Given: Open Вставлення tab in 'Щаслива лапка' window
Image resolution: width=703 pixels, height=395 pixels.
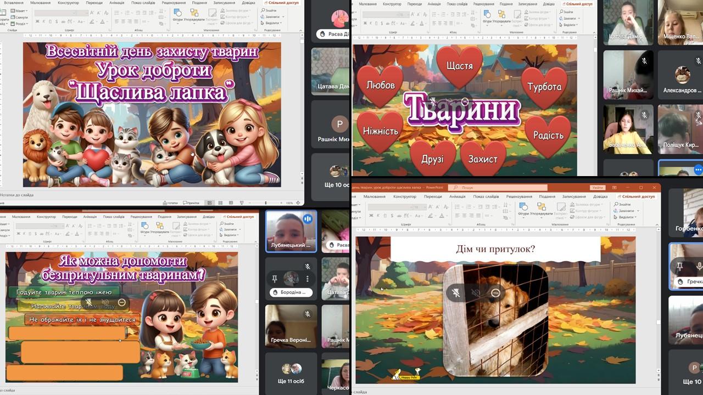Looking at the screenshot, I should [14, 3].
